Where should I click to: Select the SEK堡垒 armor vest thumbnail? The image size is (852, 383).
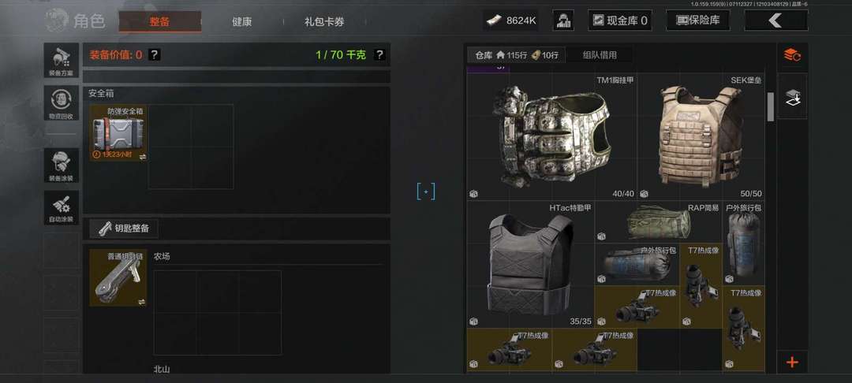tap(701, 136)
